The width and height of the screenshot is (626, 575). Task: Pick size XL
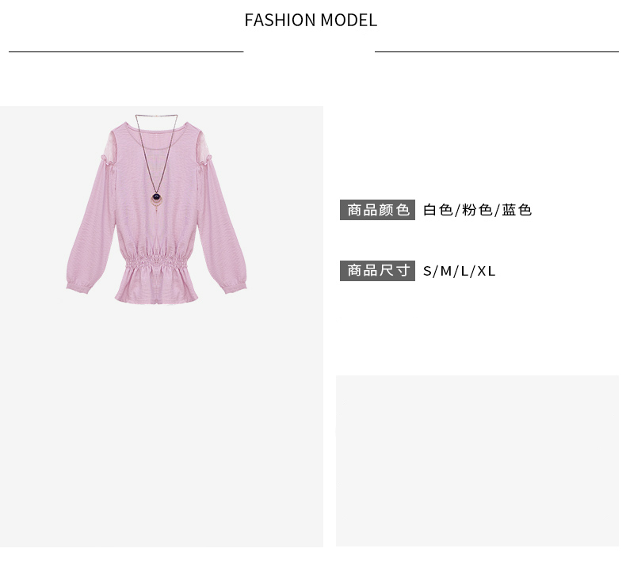tap(487, 272)
